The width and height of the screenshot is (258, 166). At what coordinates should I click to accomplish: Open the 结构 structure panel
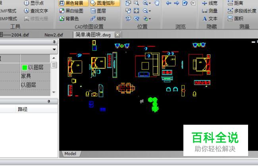pyautogui.click(x=98, y=19)
